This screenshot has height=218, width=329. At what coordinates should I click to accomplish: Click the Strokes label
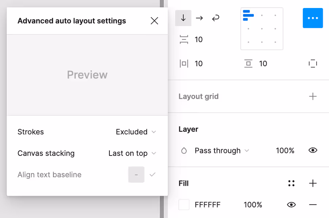click(x=31, y=132)
